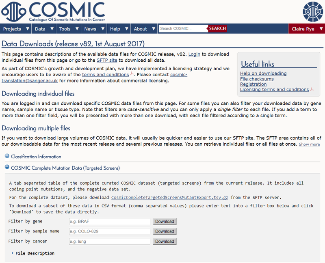Click the Sanger Institute round logo
Image resolution: width=325 pixels, height=263 pixels.
[313, 12]
